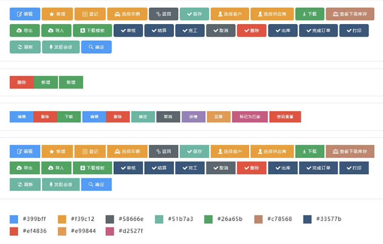383x244 pixels.
Task: Pick the #d2527f pink color swatch
Action: point(110,231)
